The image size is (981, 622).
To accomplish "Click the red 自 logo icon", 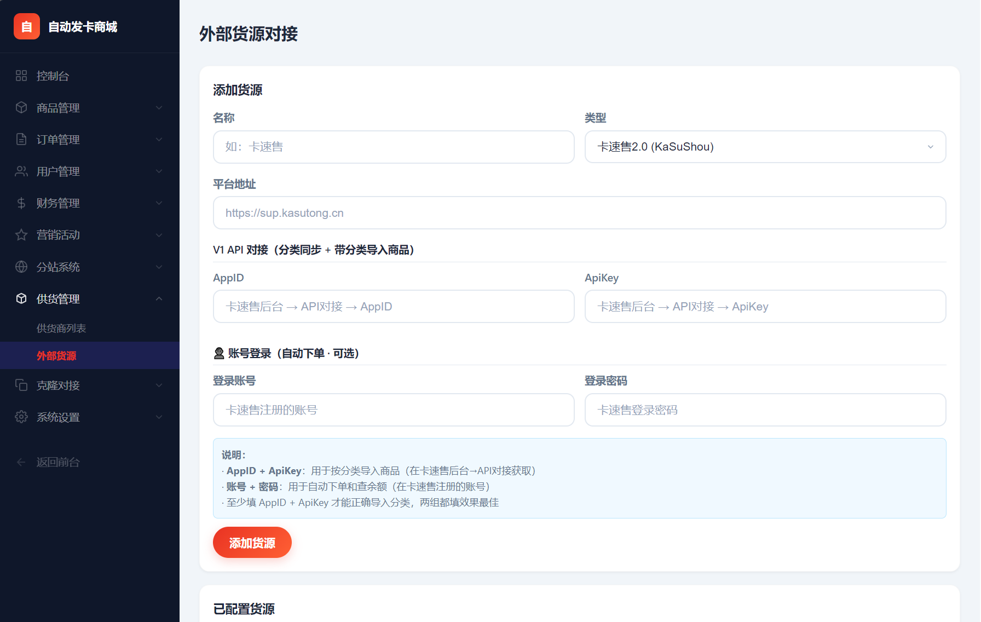I will [27, 27].
